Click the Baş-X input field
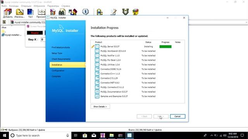Viewport: 248px width, 139px height. coord(43,39)
